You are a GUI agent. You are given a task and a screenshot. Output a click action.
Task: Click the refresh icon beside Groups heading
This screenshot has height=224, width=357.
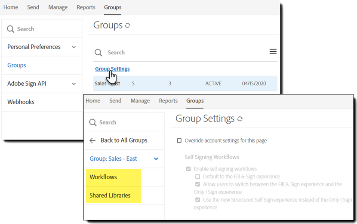coord(127,26)
